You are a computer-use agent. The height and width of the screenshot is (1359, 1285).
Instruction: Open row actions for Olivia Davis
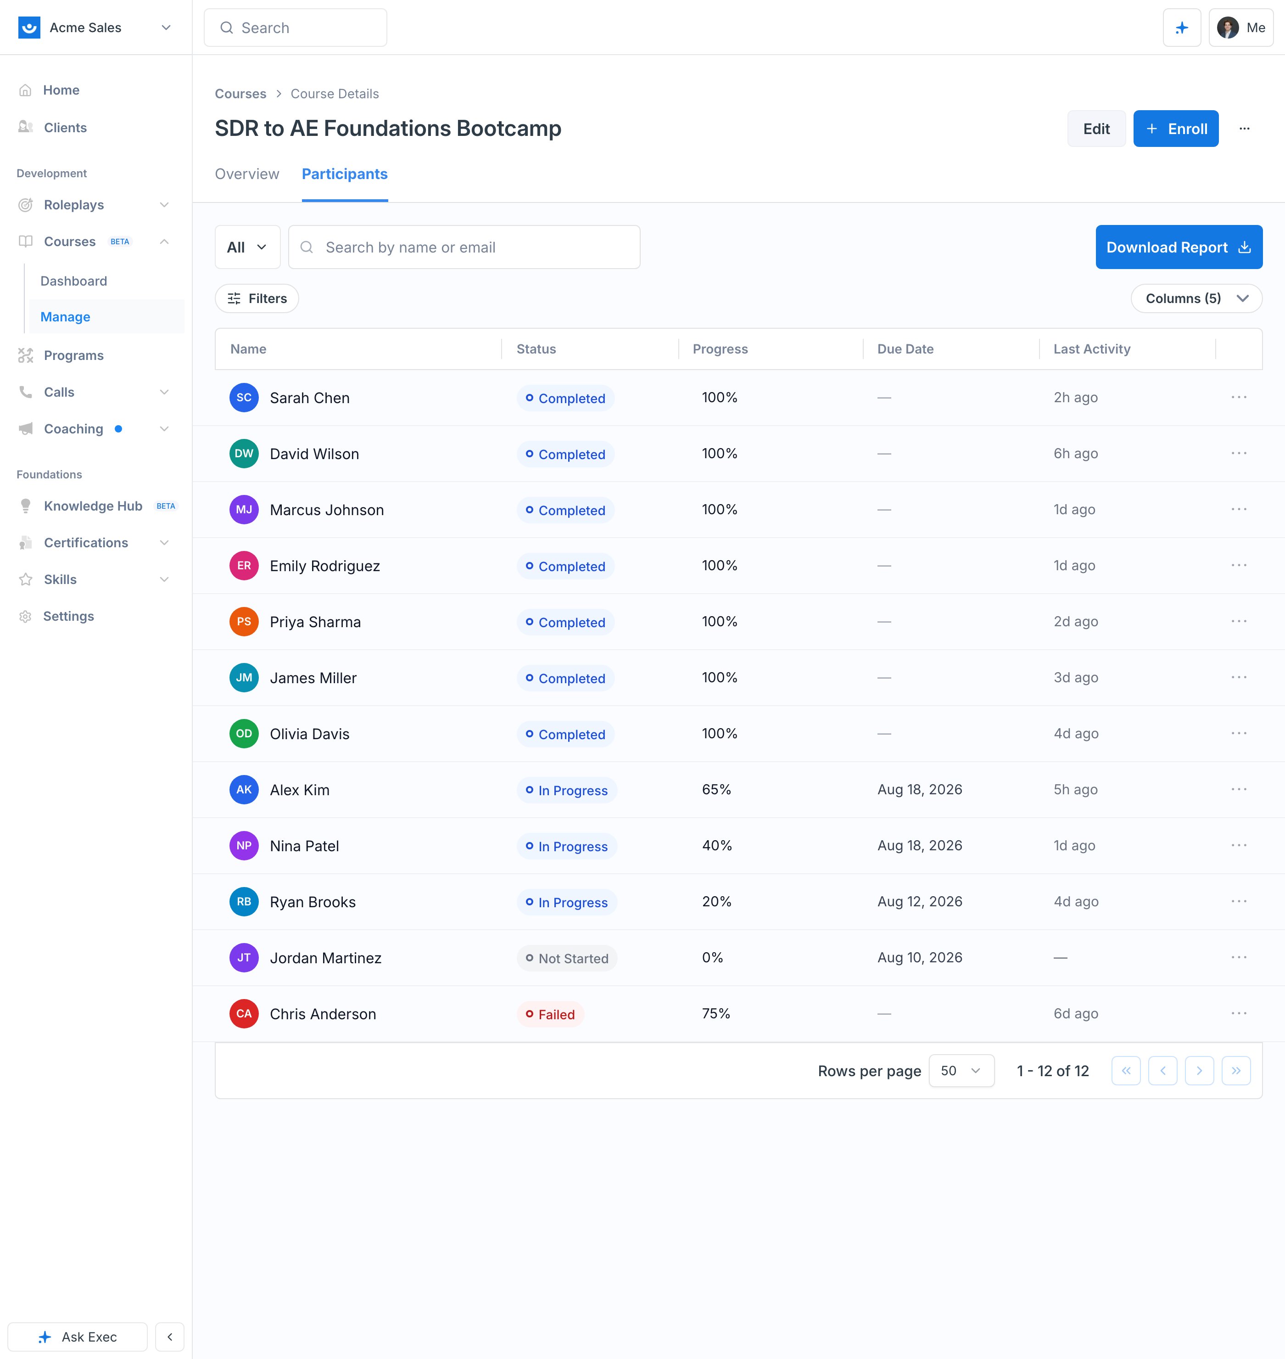[1239, 733]
